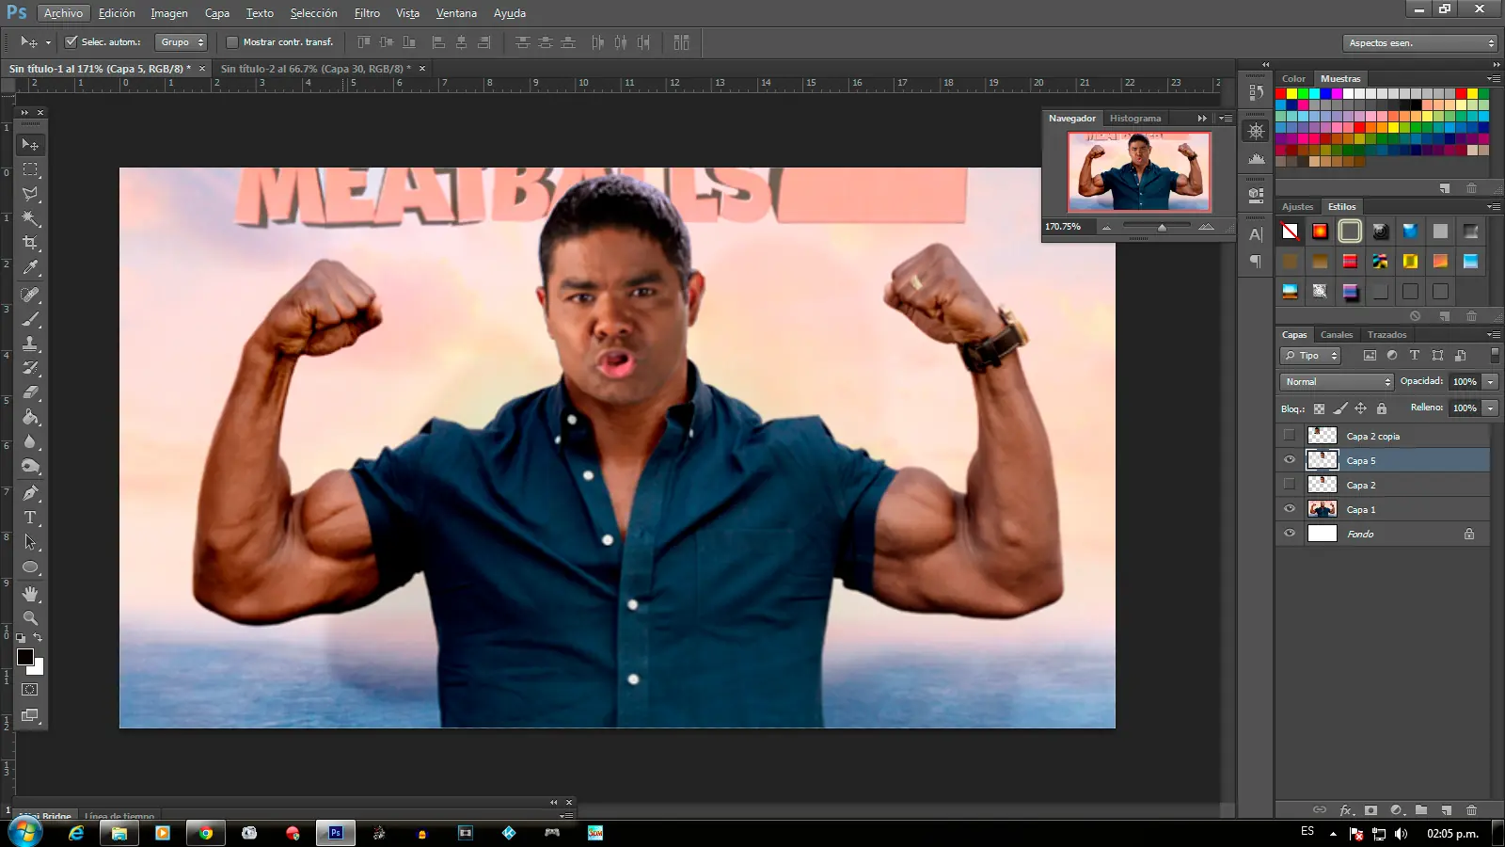
Task: Hide the Capa 5 layer
Action: pos(1290,460)
